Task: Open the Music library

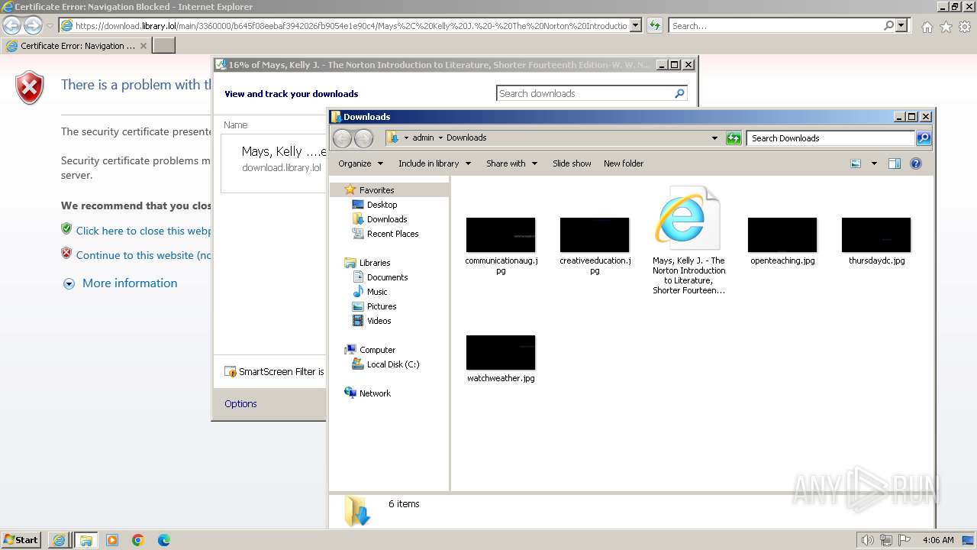Action: [377, 292]
